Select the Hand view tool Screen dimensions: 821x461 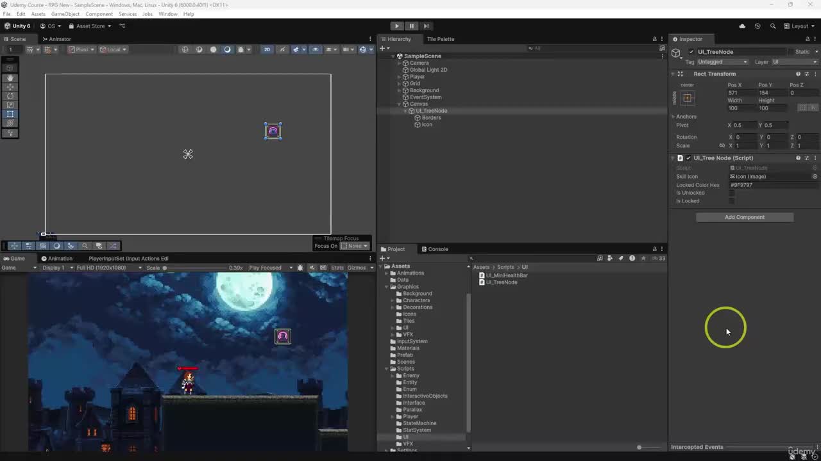click(x=10, y=77)
